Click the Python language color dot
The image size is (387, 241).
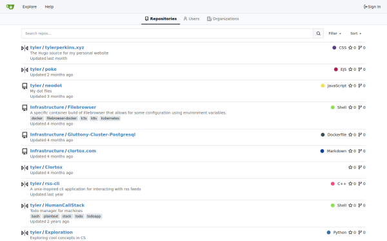[x=328, y=233]
